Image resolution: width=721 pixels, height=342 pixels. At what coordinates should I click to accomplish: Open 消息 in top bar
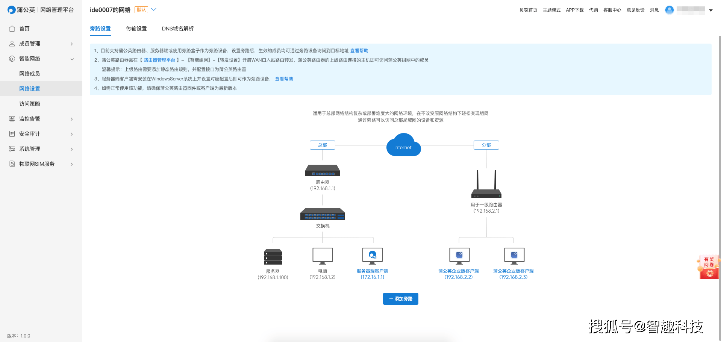click(x=654, y=10)
